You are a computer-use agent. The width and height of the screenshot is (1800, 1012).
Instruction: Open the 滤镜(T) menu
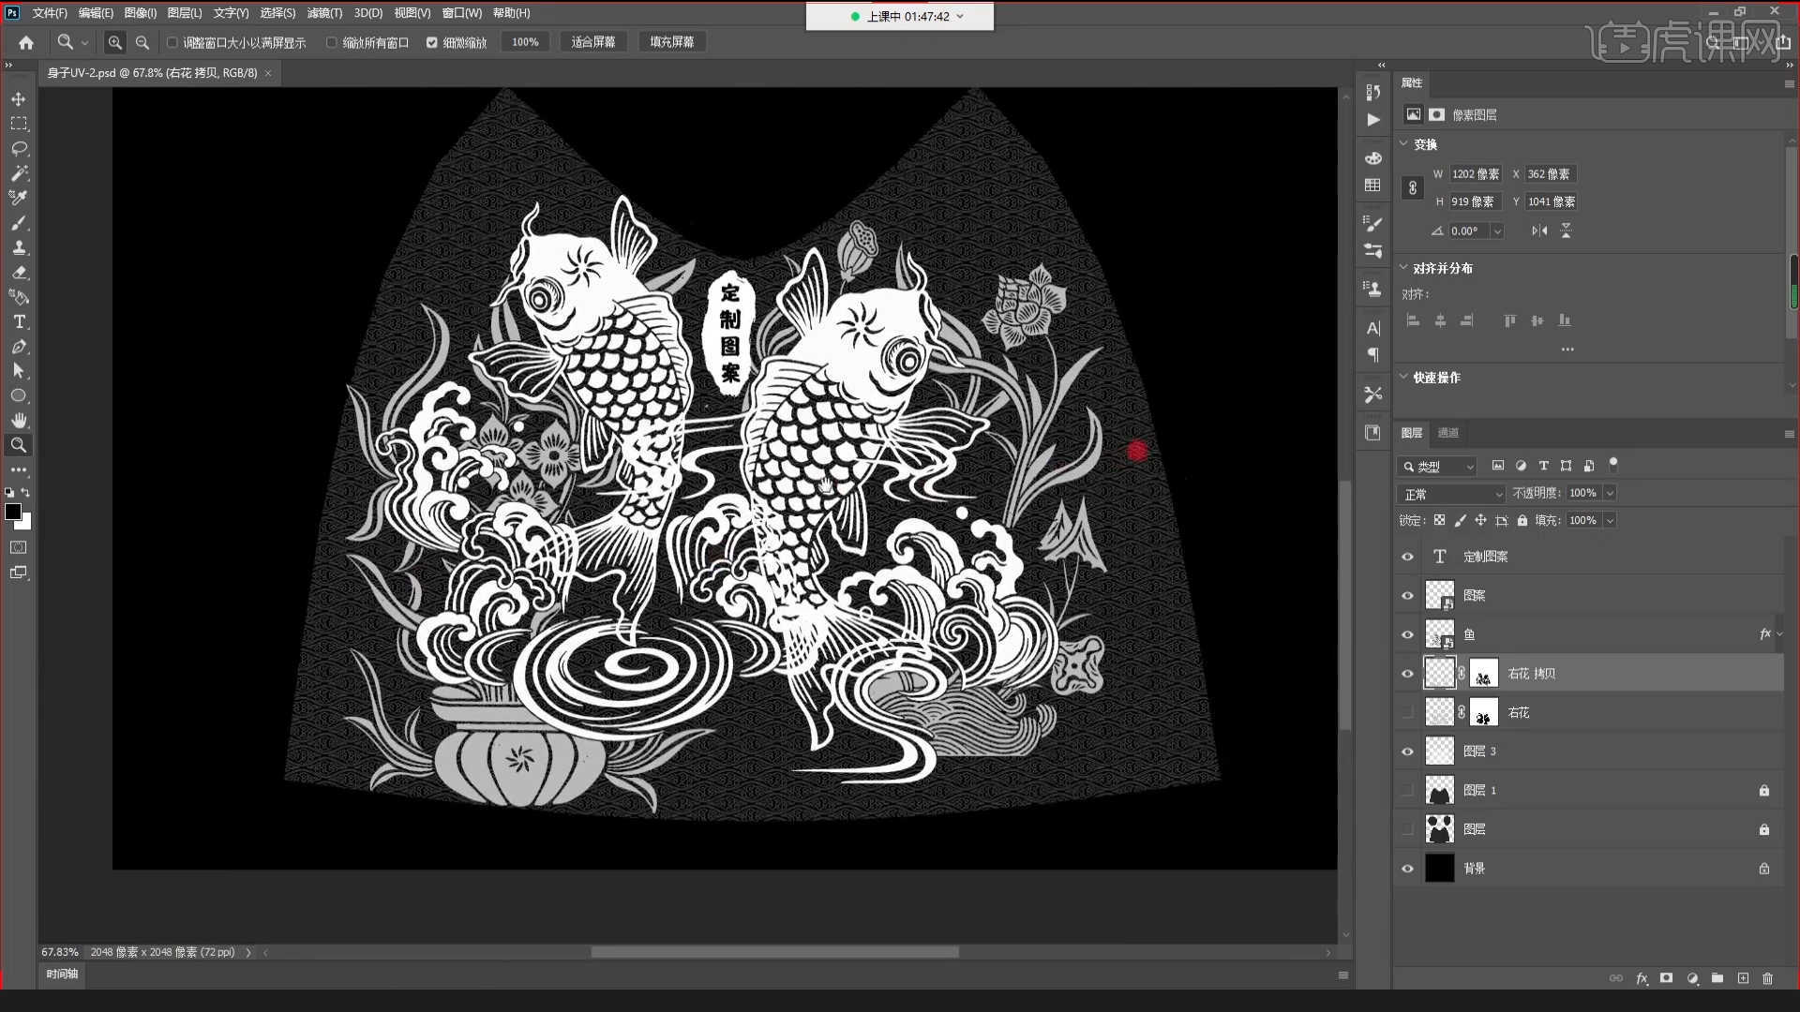(x=324, y=13)
